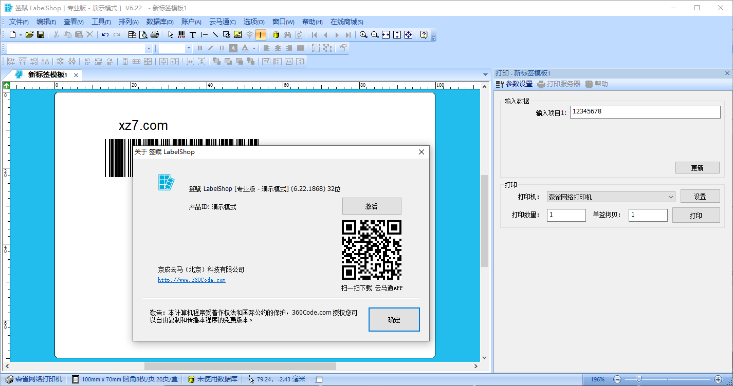
Task: Open the 文件(F) menu
Action: (x=19, y=22)
